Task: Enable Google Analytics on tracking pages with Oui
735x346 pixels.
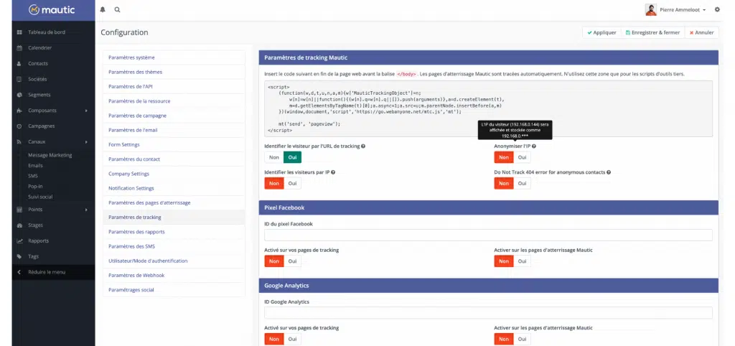Action: click(293, 339)
